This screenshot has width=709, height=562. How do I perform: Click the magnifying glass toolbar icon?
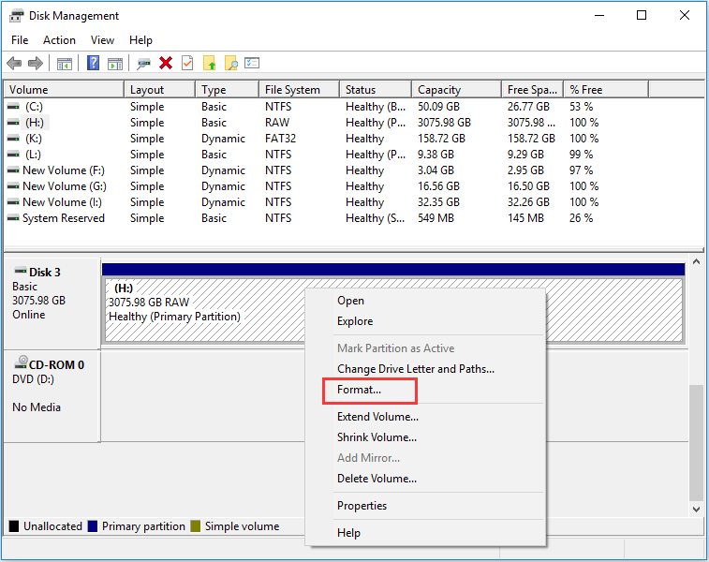230,64
